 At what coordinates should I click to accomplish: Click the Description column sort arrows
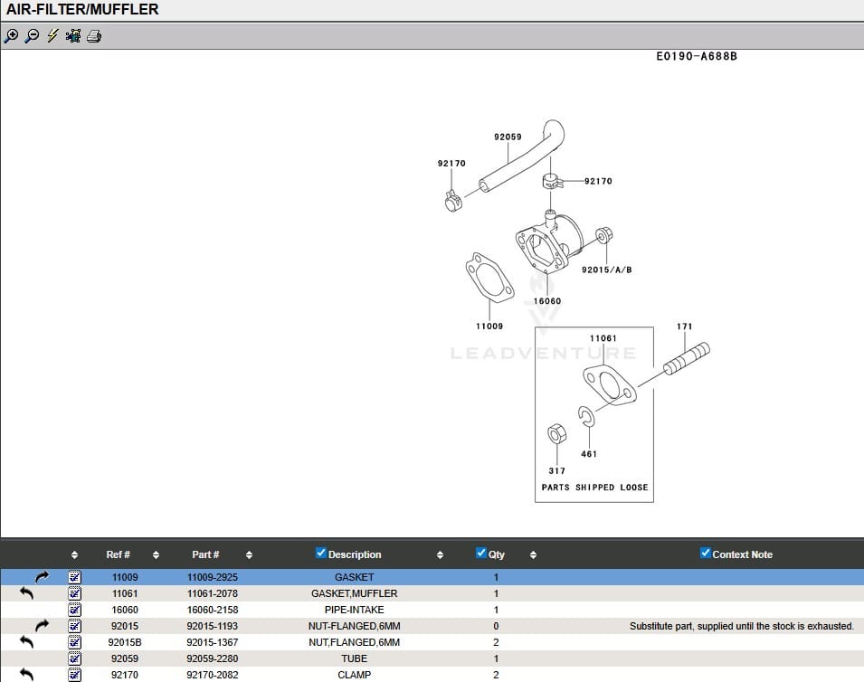click(x=441, y=554)
